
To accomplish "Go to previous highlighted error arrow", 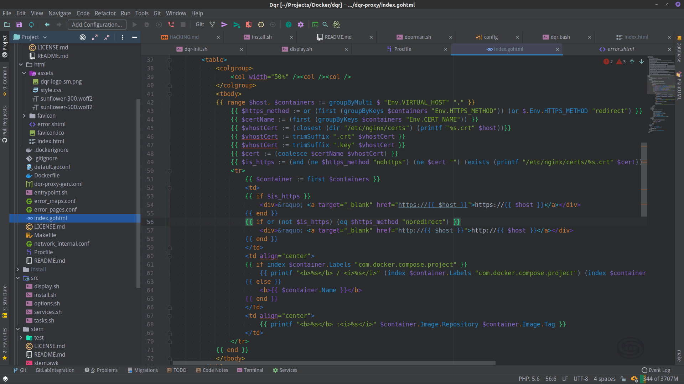I will coord(632,62).
